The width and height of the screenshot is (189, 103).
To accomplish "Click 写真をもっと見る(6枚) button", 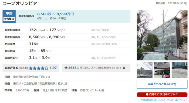I will [x=162, y=84].
